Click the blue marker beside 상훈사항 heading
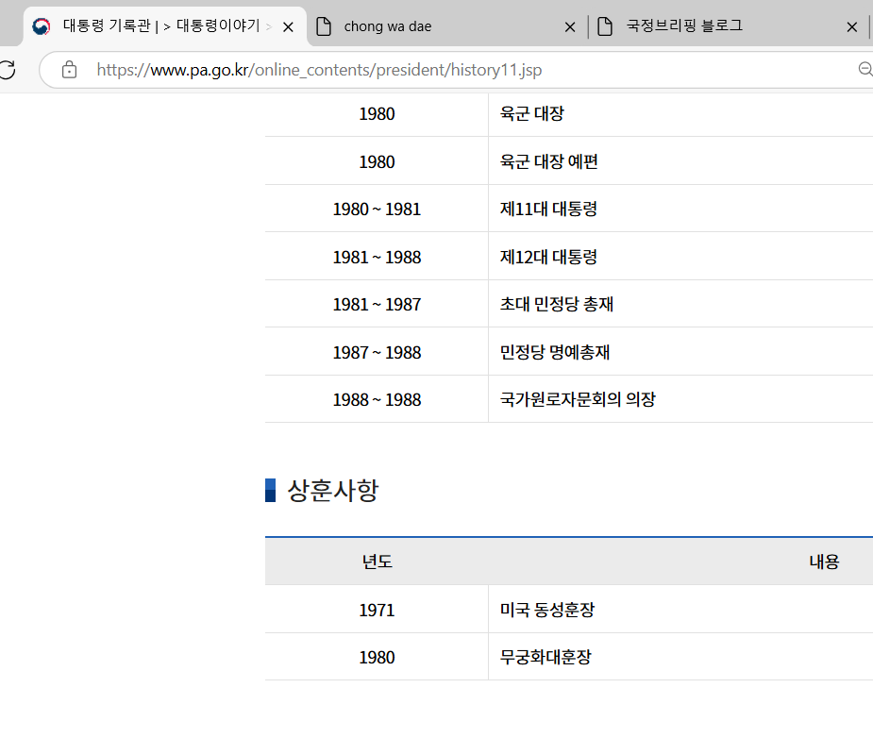Screen dimensions: 873x738 271,489
